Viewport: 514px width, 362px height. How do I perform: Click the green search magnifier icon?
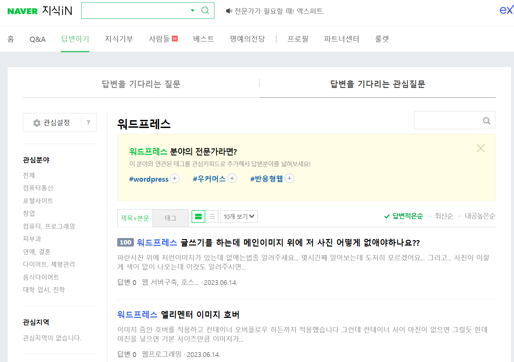coord(205,11)
